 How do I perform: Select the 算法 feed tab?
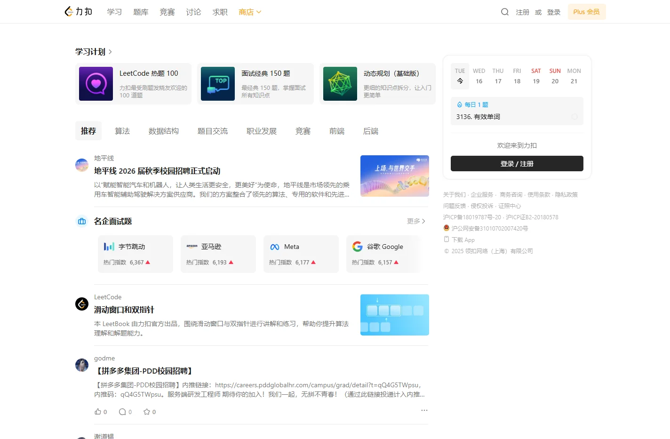point(122,131)
